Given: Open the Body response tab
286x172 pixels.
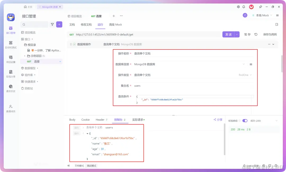Looking at the screenshot, I should [72, 120].
